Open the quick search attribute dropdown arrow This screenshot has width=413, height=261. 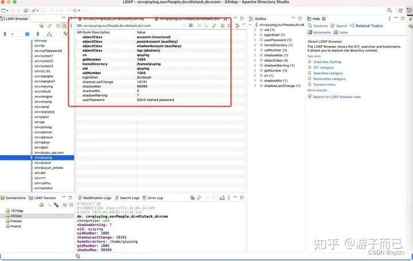coord(5,34)
